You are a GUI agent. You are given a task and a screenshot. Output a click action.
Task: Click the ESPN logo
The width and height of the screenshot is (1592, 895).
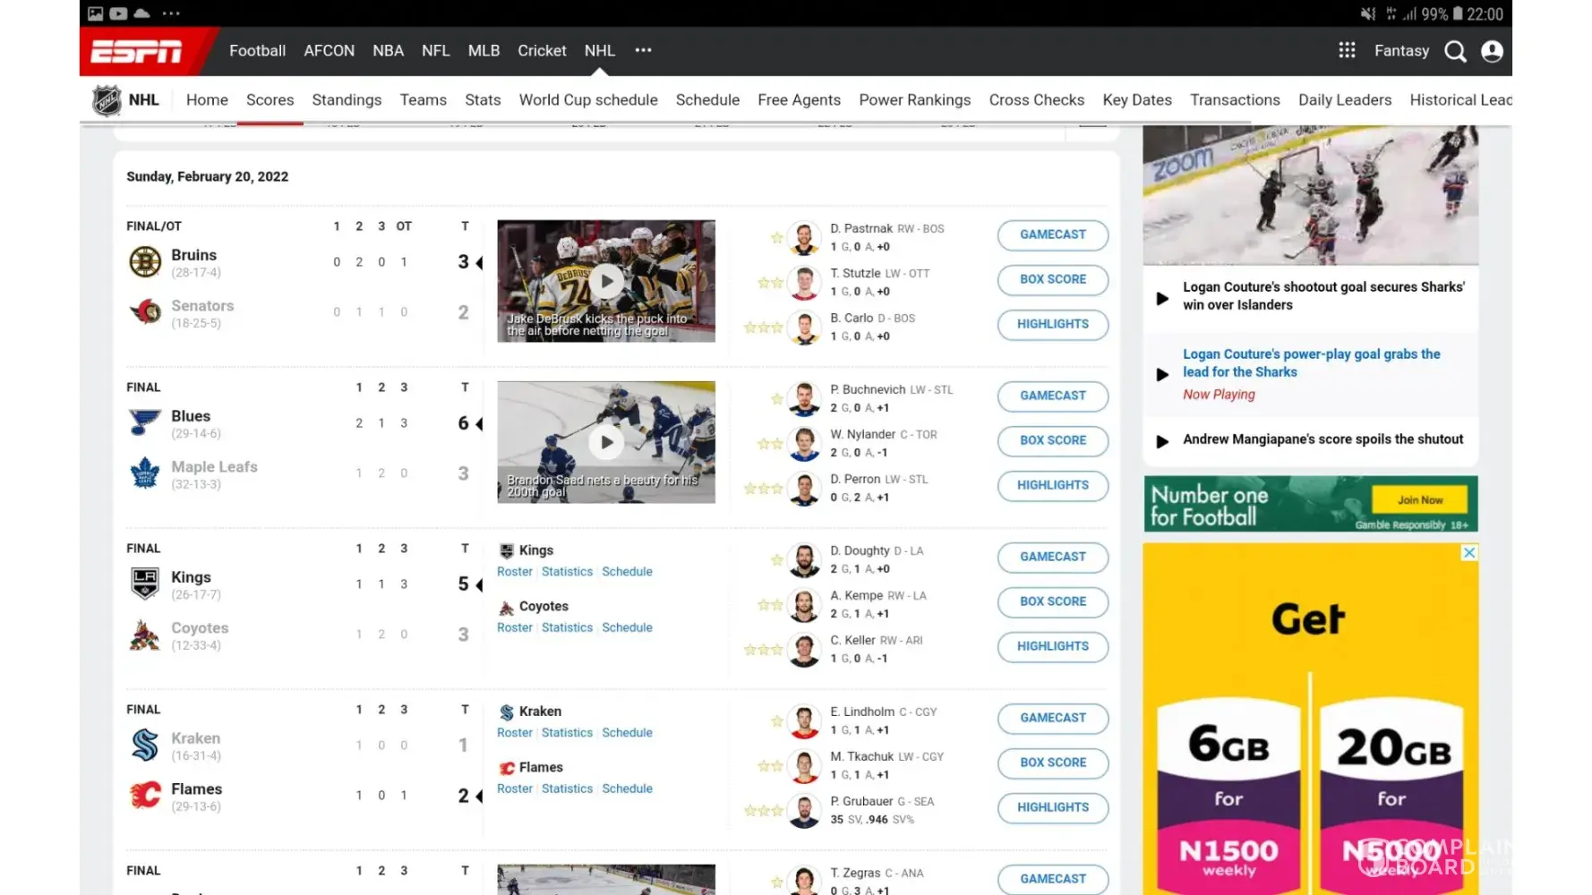137,52
